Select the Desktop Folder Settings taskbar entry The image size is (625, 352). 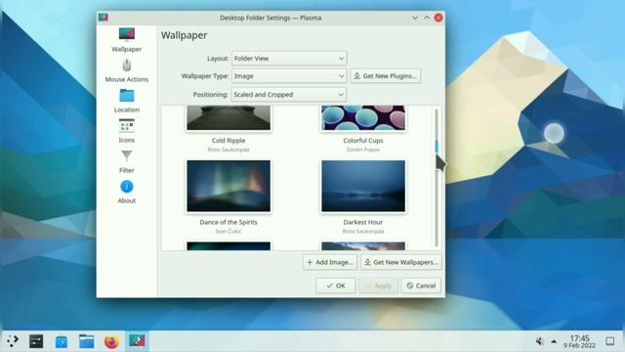coord(137,341)
